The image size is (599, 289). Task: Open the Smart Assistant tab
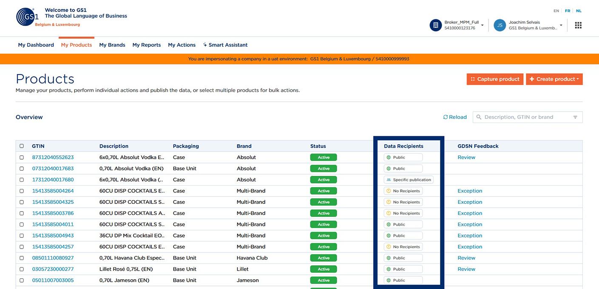[225, 45]
